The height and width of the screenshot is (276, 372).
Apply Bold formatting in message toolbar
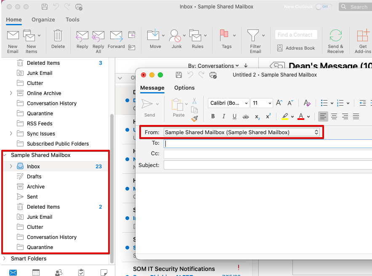(x=213, y=117)
